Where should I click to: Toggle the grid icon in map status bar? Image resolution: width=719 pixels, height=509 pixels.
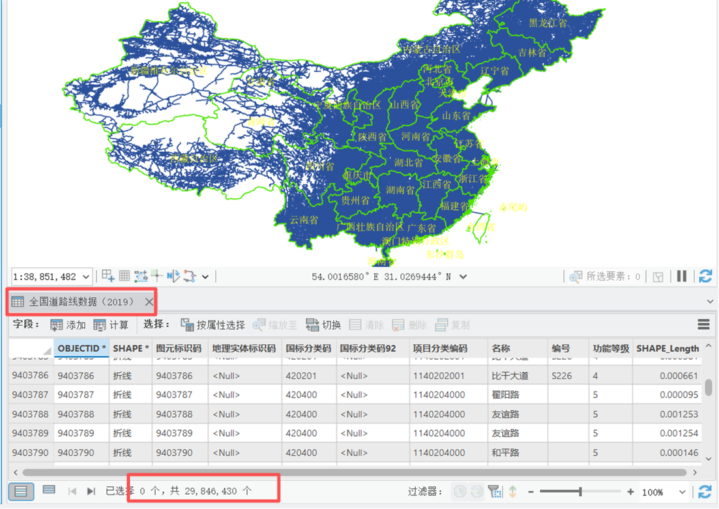(125, 276)
